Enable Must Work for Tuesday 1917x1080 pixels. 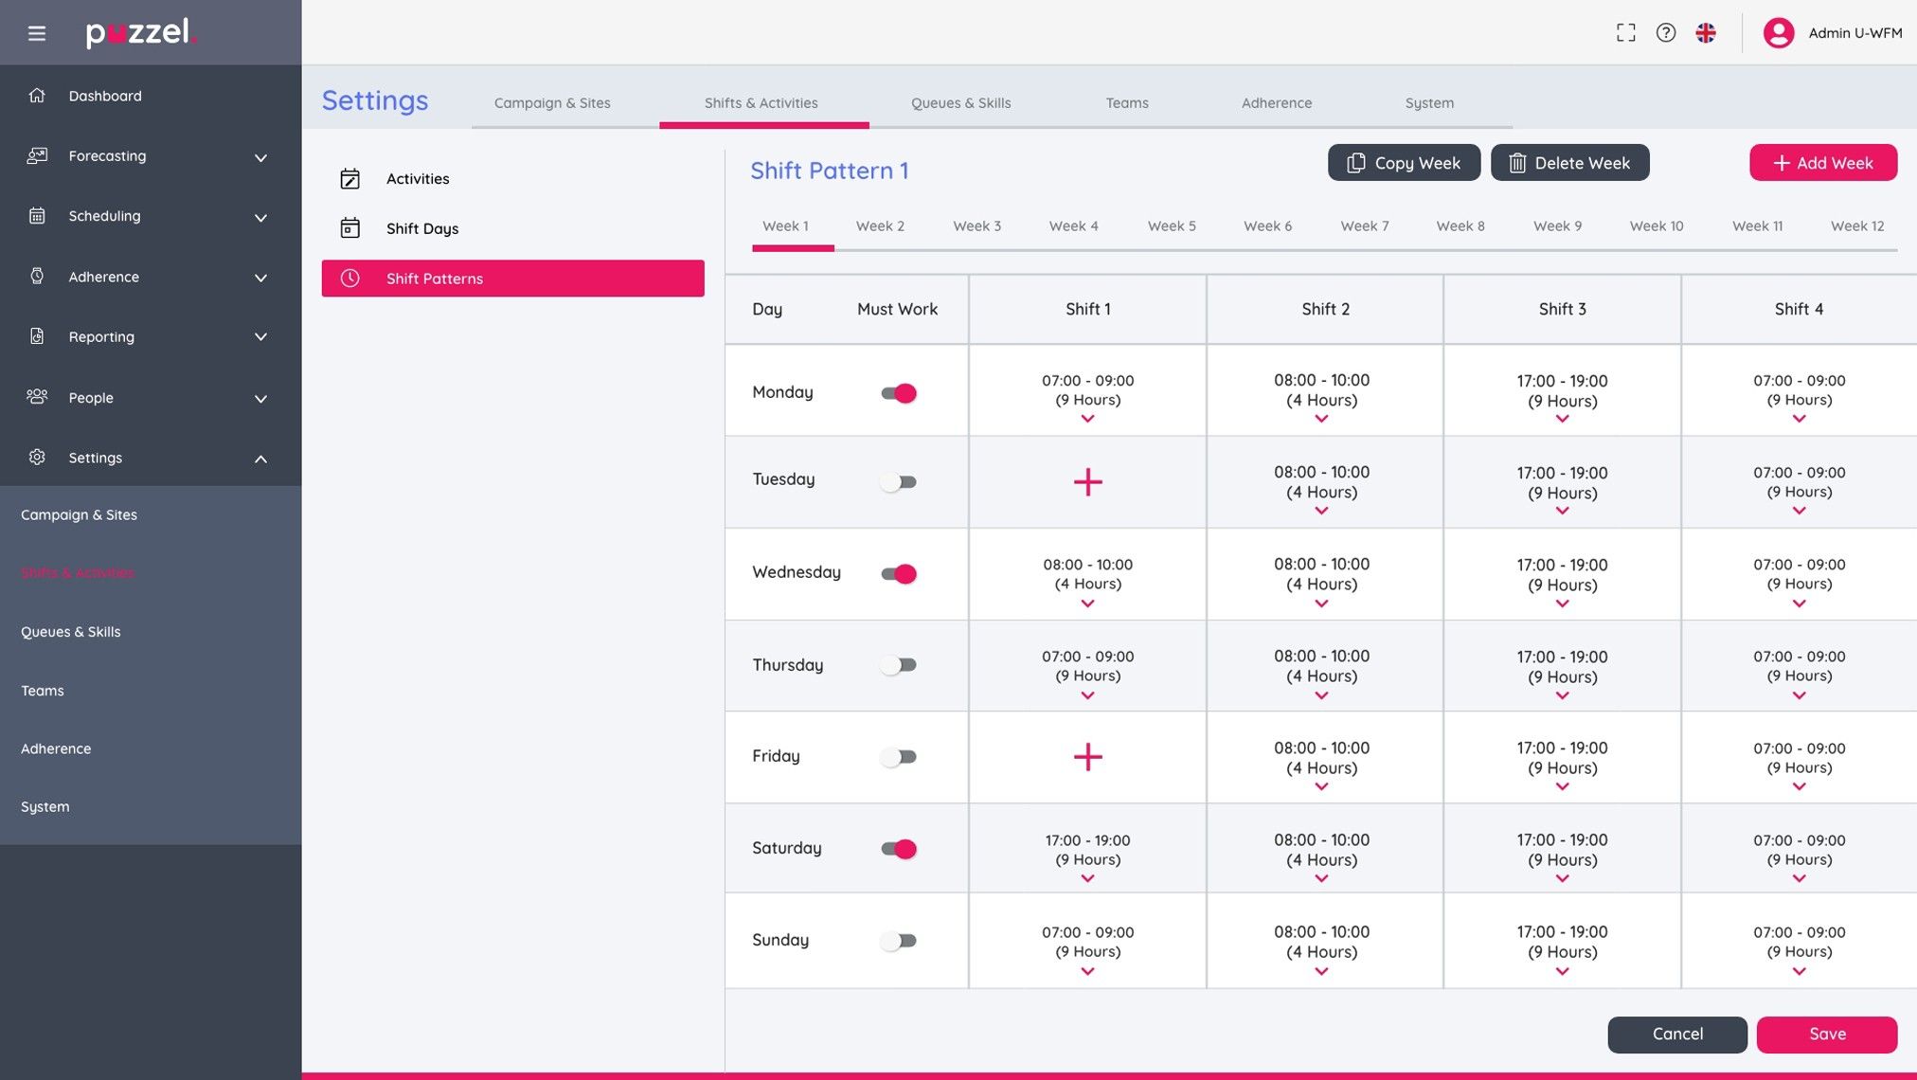(899, 482)
